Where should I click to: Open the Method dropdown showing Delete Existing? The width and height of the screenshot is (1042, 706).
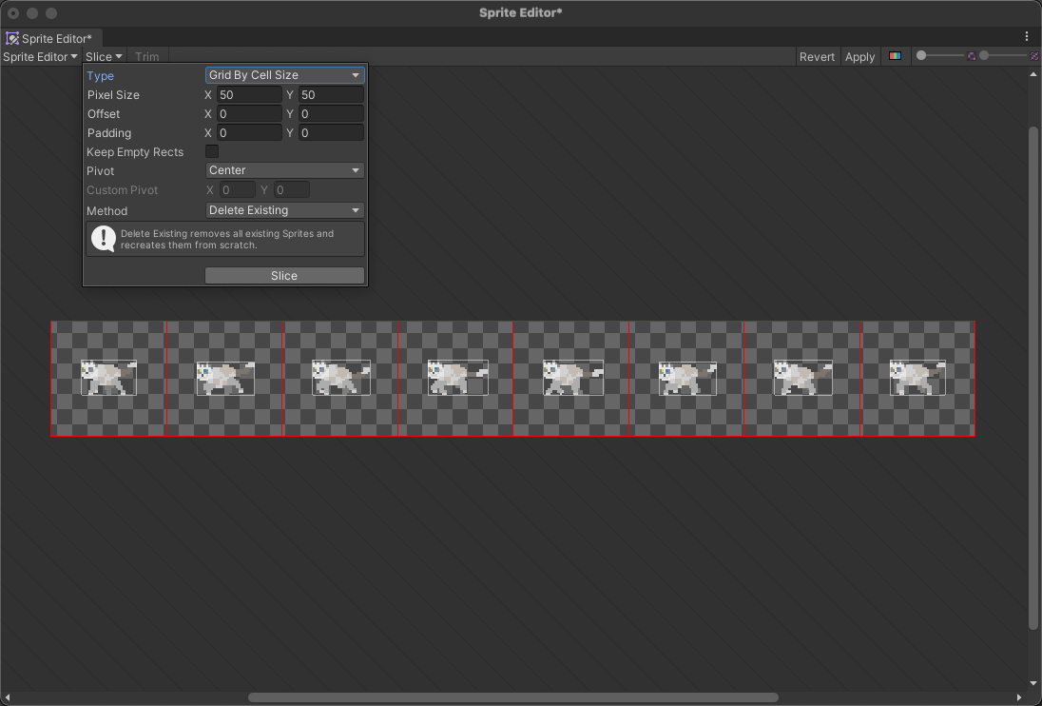(x=284, y=210)
